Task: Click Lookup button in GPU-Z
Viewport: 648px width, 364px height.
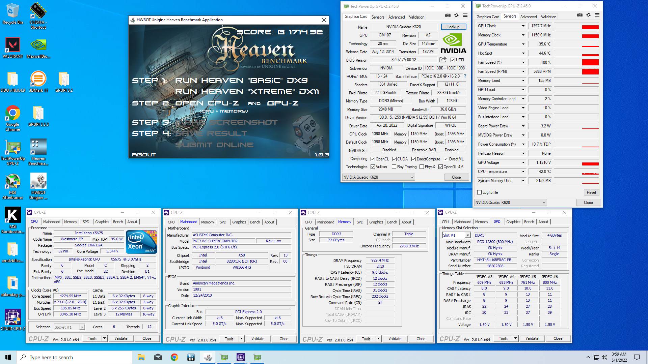Action: [453, 27]
